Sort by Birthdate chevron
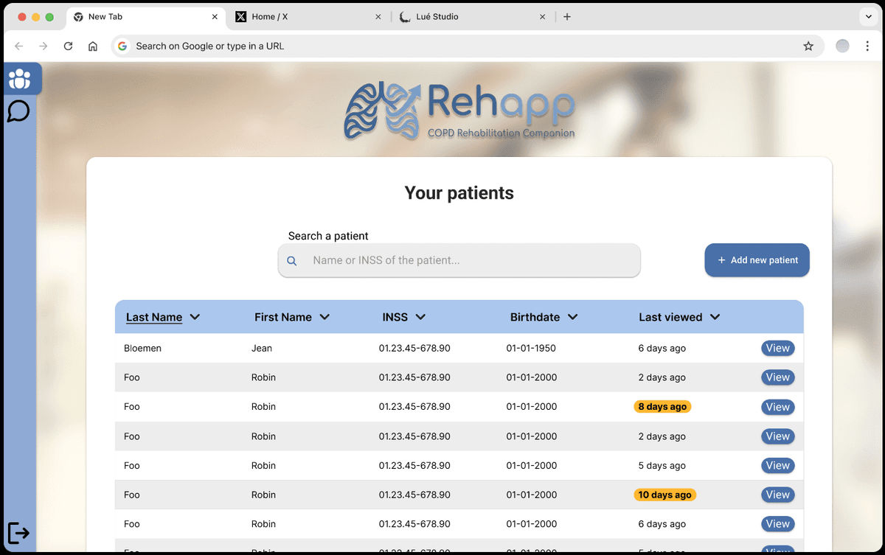This screenshot has height=555, width=885. click(x=572, y=317)
